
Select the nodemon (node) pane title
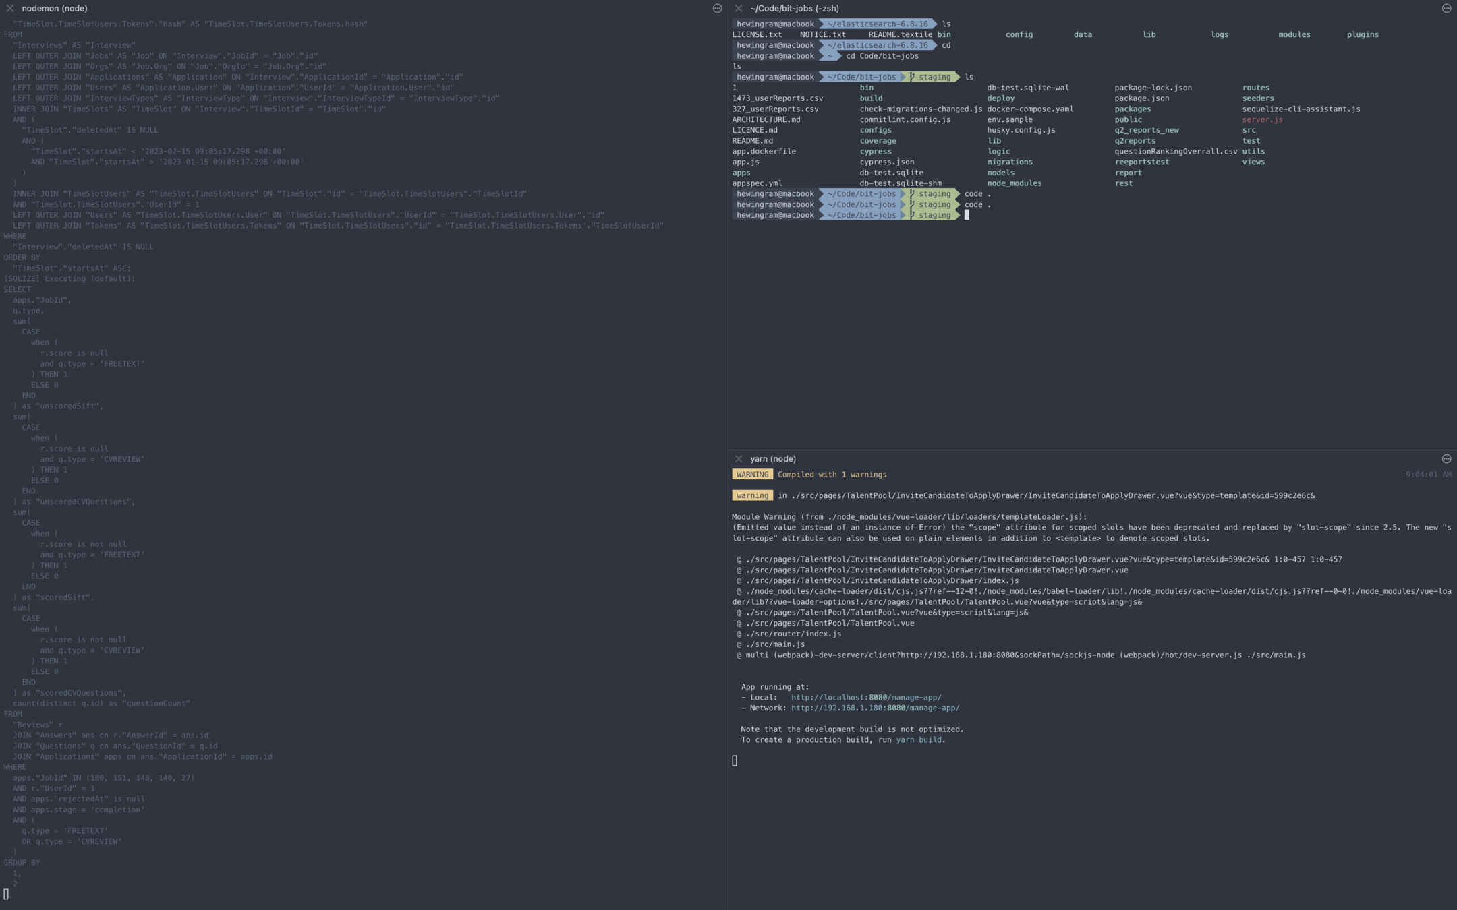(x=54, y=9)
